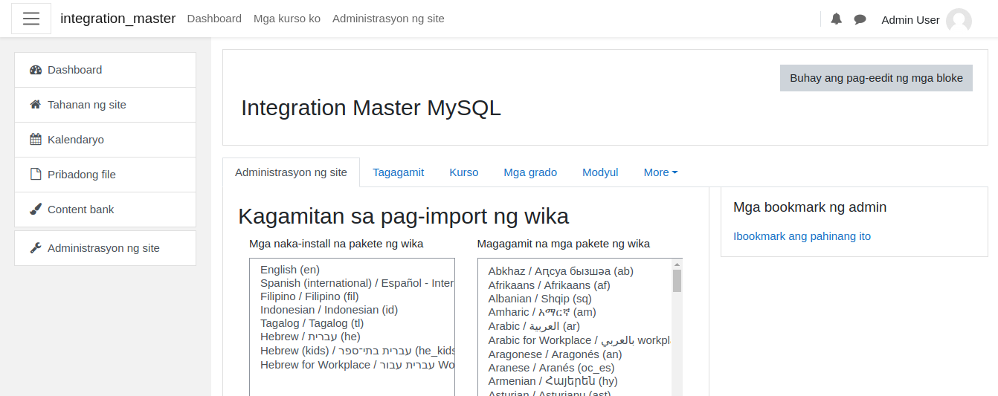Select Hebrew for Workplace installed pack

click(x=352, y=365)
